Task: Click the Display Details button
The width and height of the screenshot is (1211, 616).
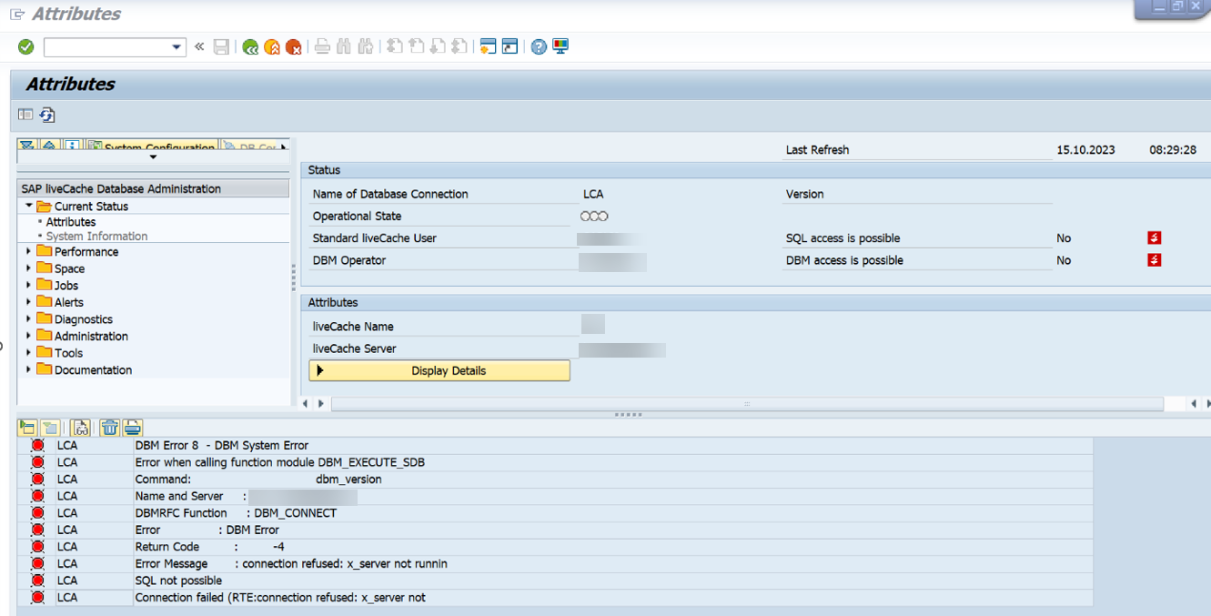Action: 439,370
